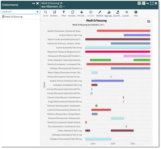The image size is (161, 149).
Task: Switch to list view layout
Action: [144, 3]
